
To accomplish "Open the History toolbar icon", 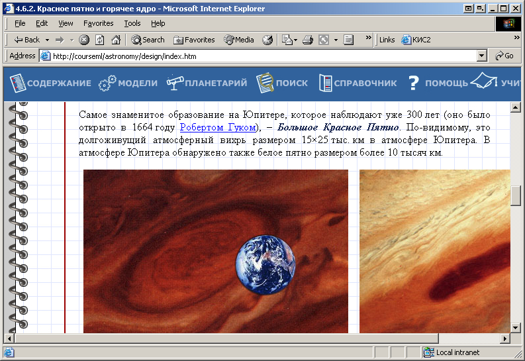I will point(267,40).
